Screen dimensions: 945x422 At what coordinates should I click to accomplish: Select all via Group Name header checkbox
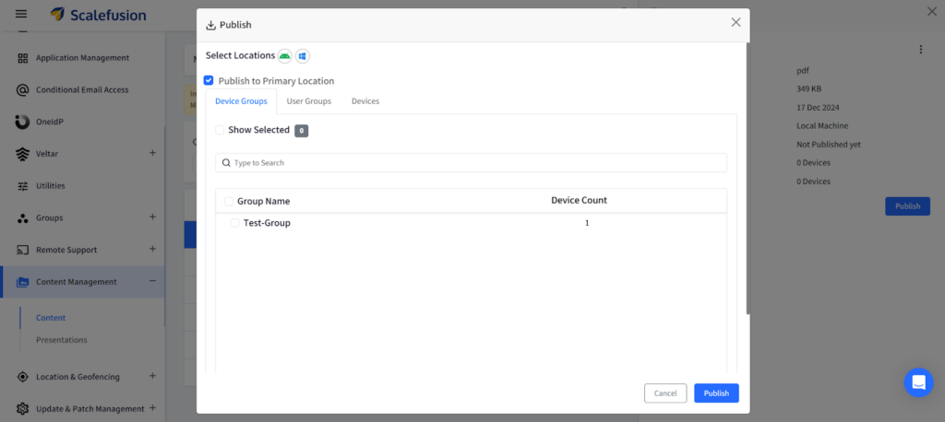tap(229, 201)
